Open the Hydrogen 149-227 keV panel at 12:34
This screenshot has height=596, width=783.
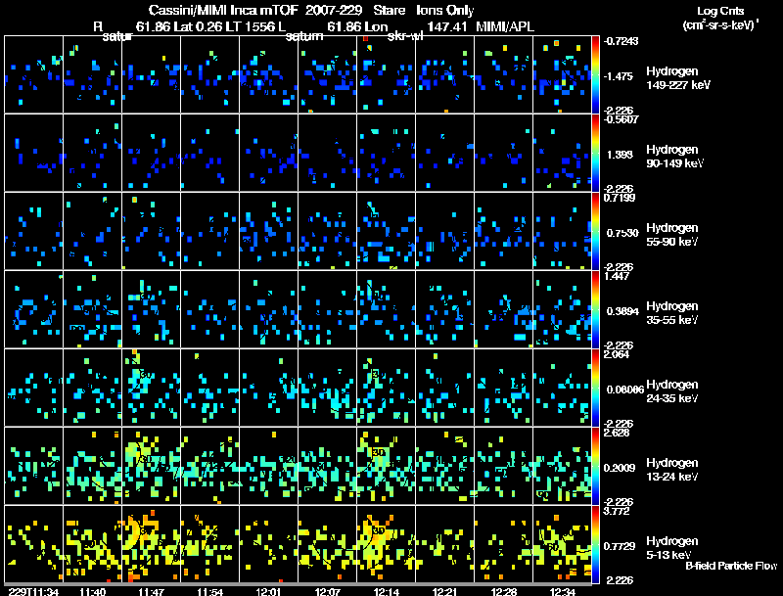(x=562, y=74)
